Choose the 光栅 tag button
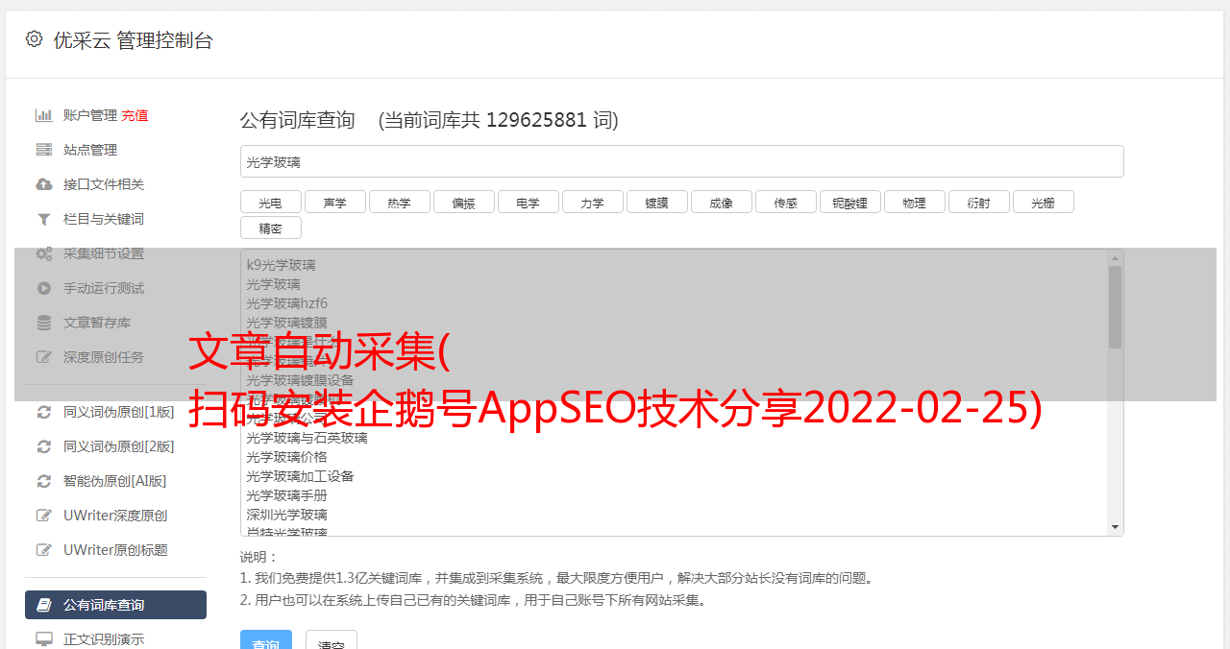1230x649 pixels. 1043,203
